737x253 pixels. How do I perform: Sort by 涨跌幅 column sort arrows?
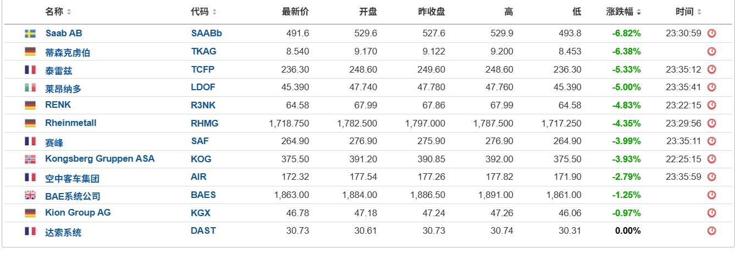point(639,12)
